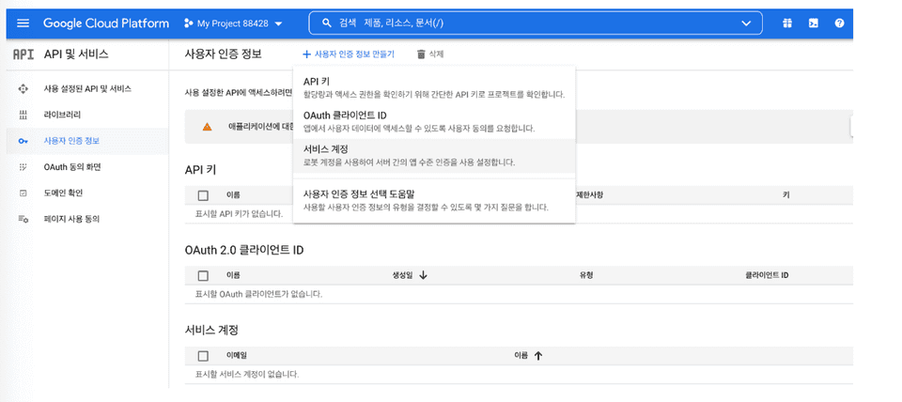
Task: Open the My Project 88428 project selector
Action: [x=233, y=23]
